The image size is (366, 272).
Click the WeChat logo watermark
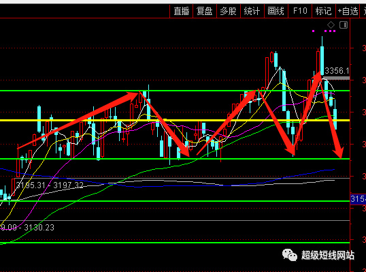coord(290,255)
